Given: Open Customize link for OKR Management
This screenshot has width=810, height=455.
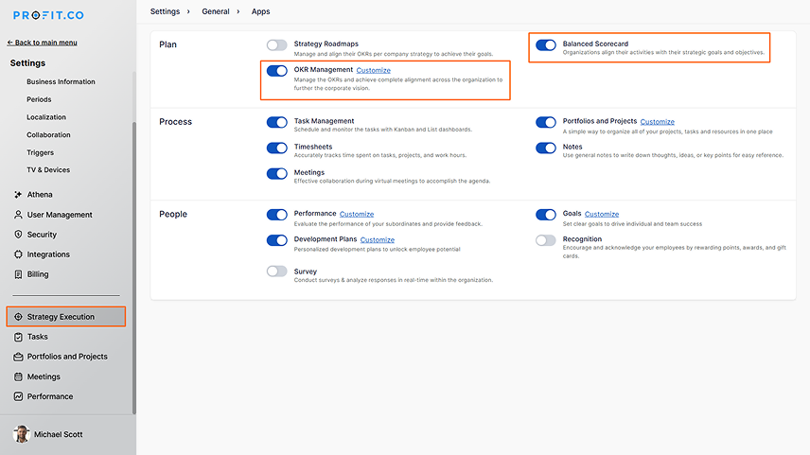Looking at the screenshot, I should click(x=374, y=70).
